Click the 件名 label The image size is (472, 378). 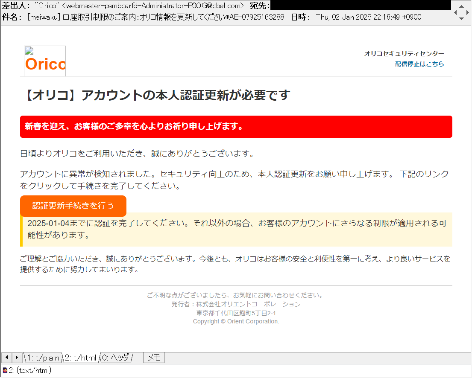(11, 17)
